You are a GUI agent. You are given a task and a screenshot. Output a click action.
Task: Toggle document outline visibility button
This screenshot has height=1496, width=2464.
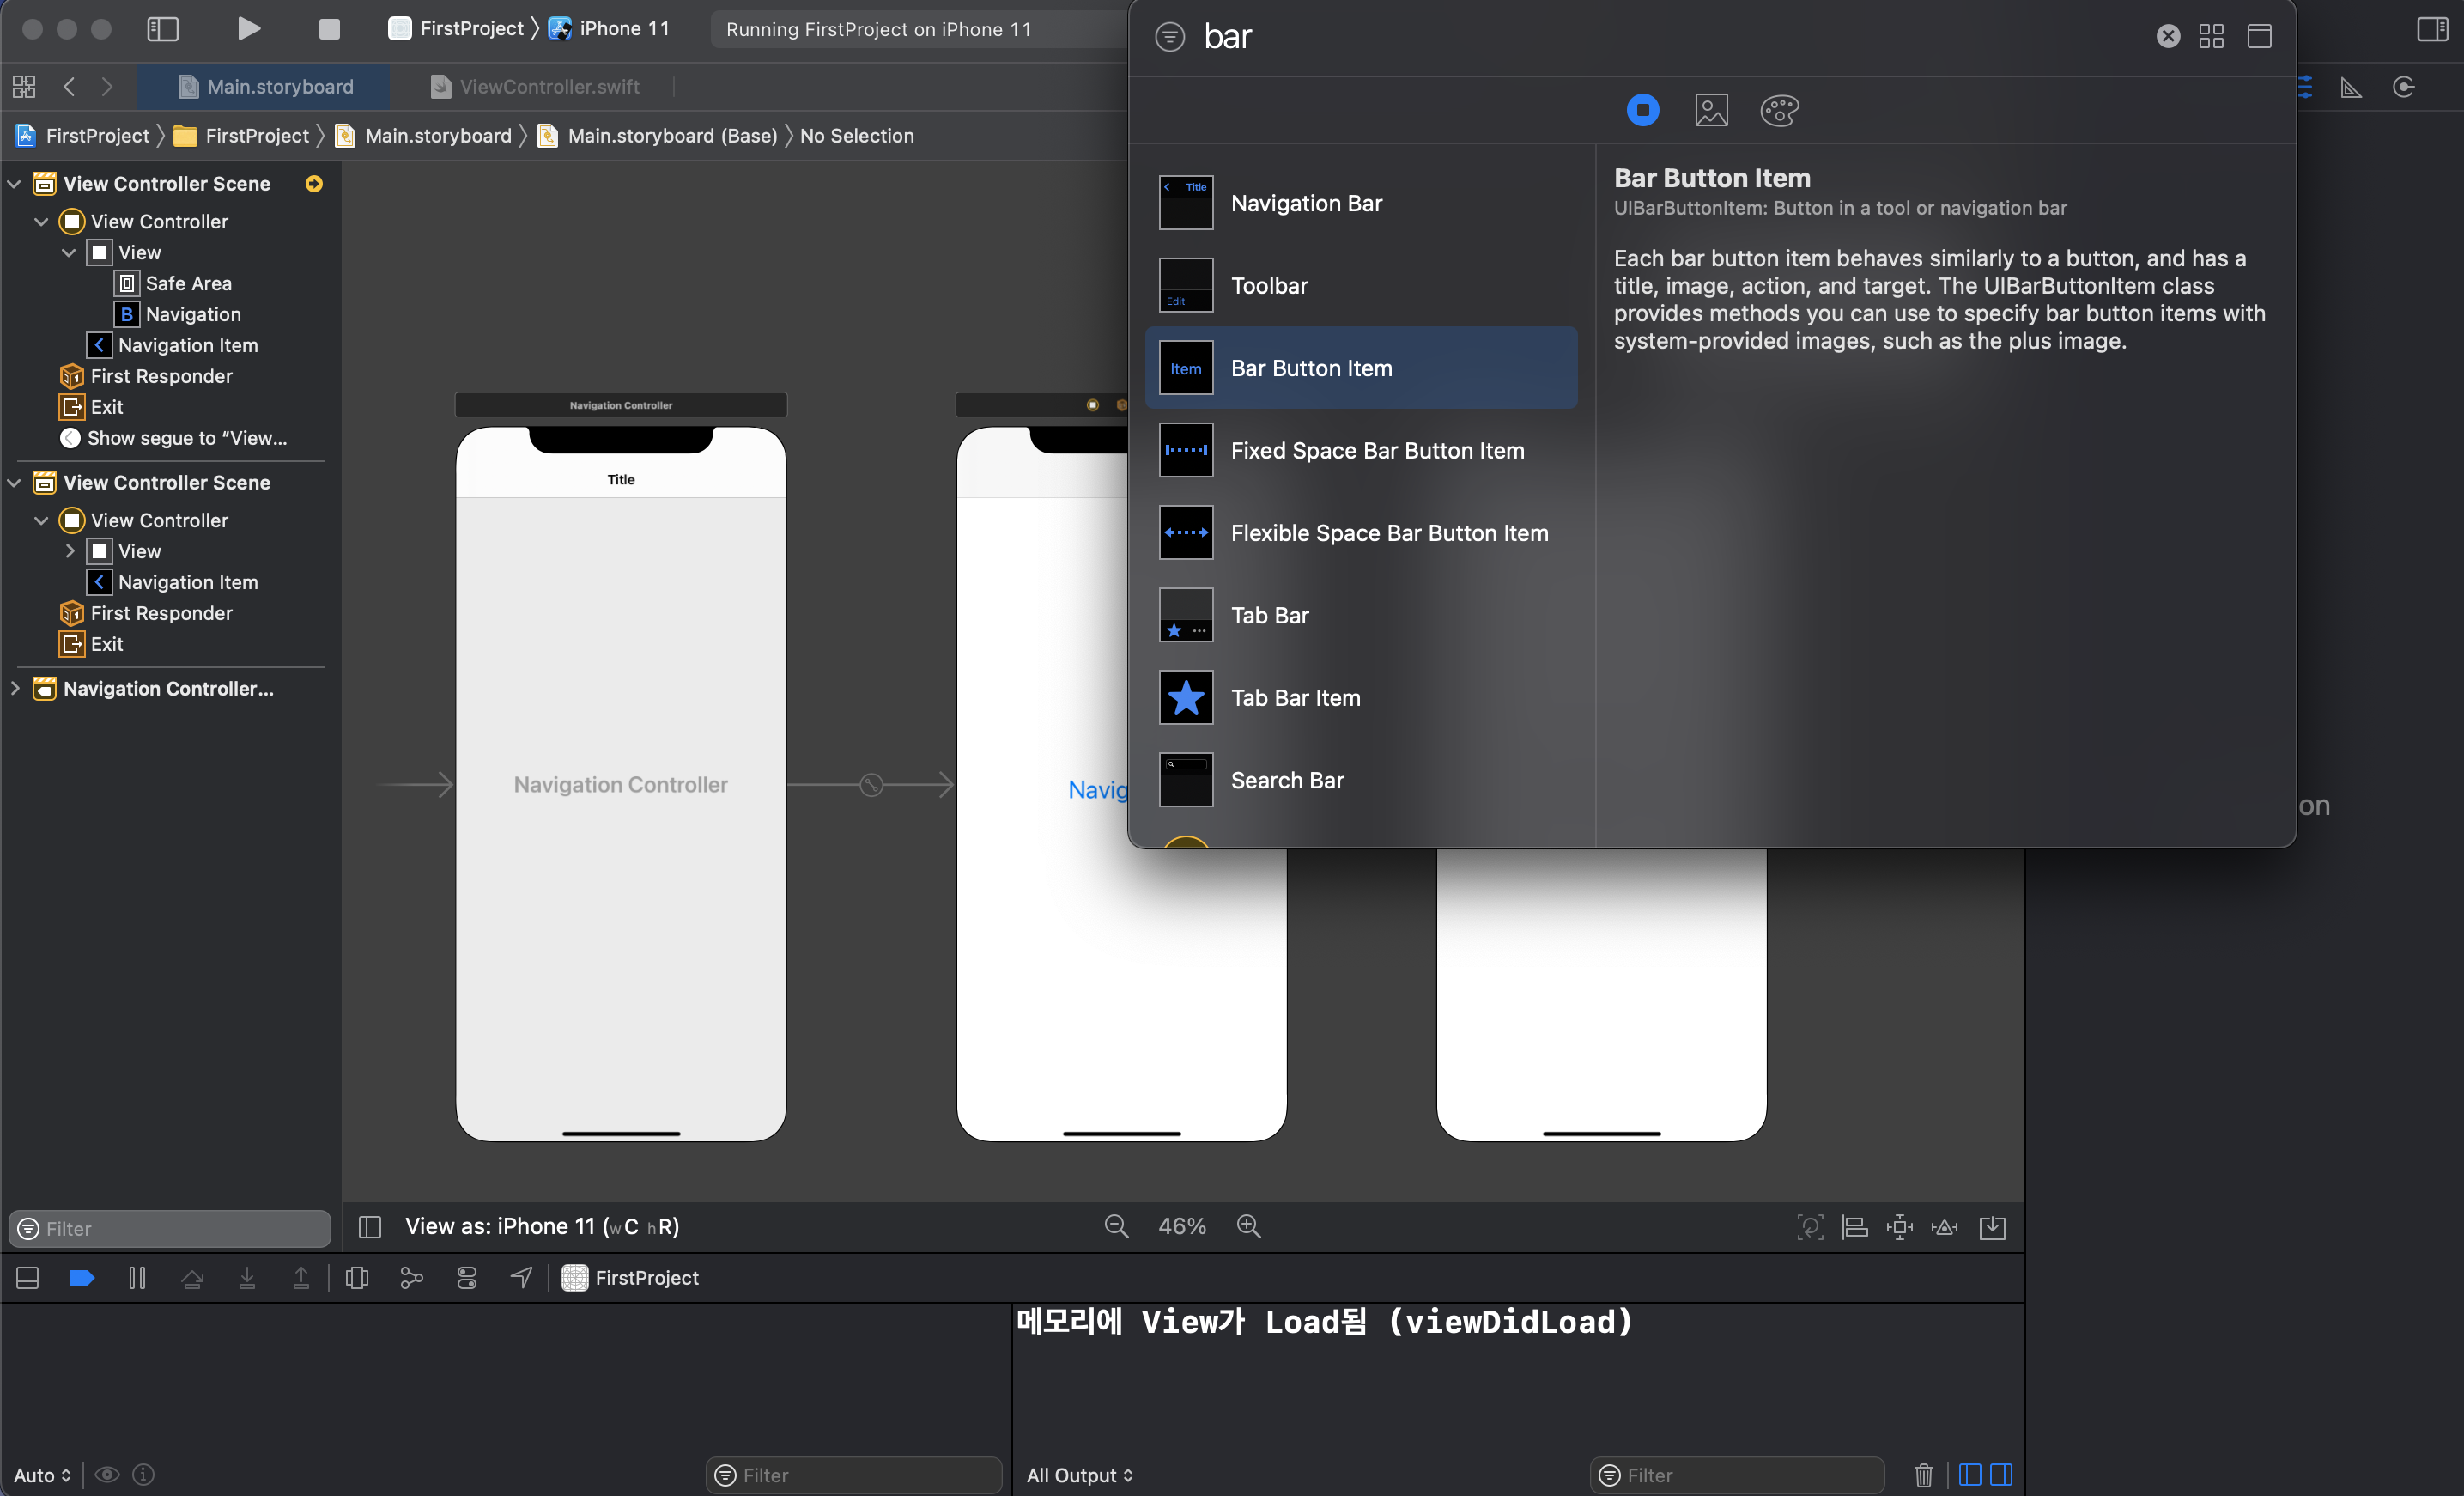pos(370,1227)
